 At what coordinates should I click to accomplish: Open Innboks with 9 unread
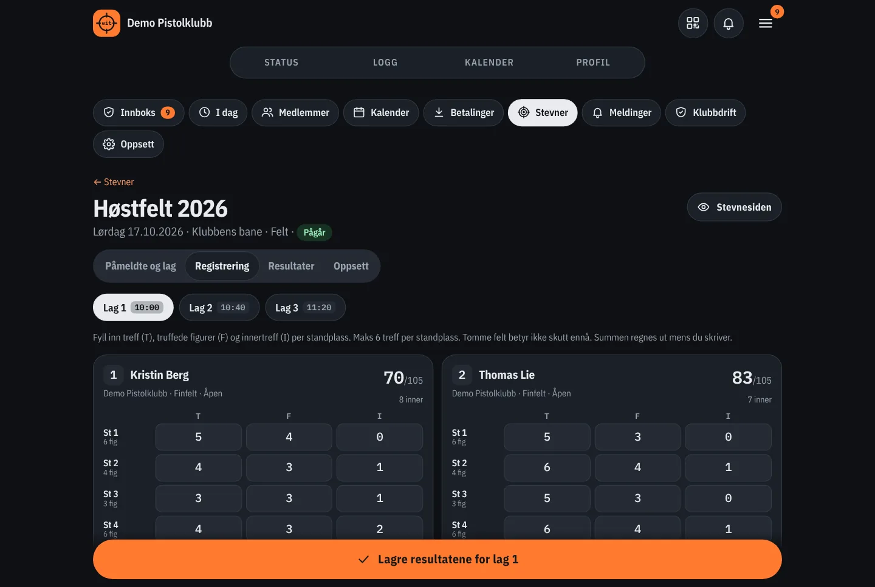pyautogui.click(x=139, y=113)
